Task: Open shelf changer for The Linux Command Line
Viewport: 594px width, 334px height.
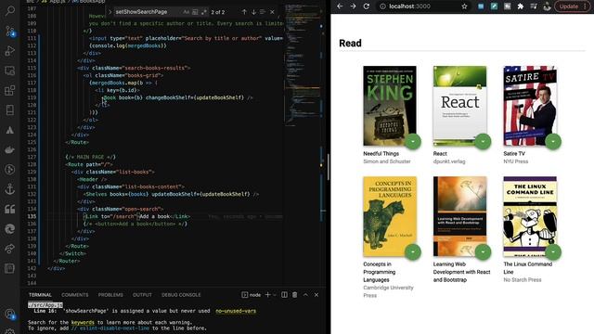Action: pyautogui.click(x=553, y=252)
